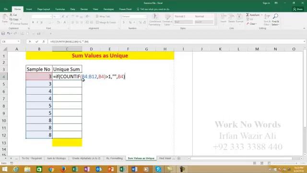Open the font name combo box

42,16
